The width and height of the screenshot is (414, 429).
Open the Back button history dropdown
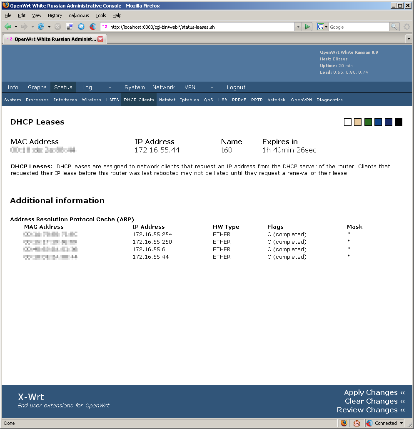16,27
